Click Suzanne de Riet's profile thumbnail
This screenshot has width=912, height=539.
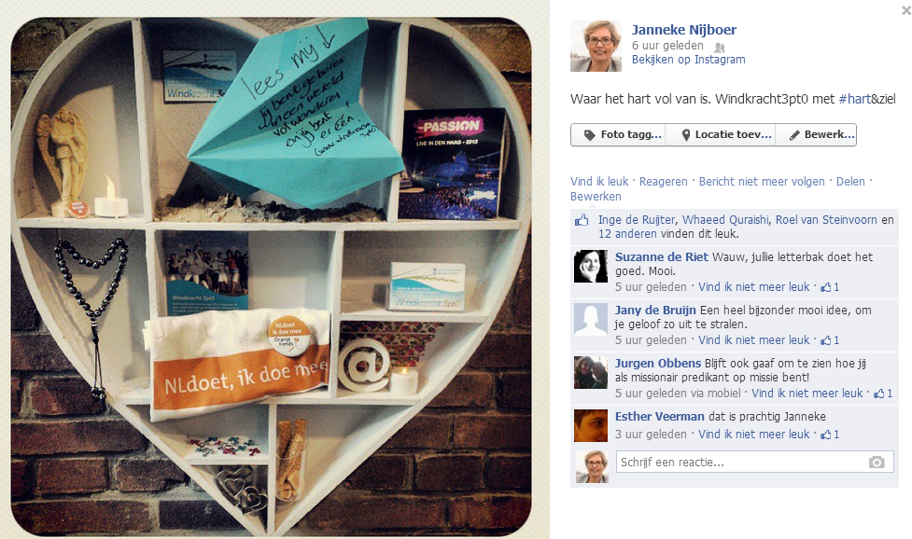[590, 267]
